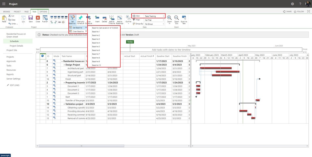Open the Set Baseline dropdown button

[73, 20]
